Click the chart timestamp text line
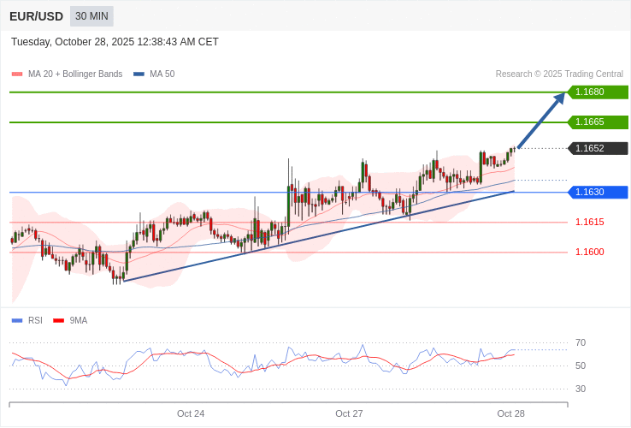Viewport: 631px width, 428px height. point(115,42)
